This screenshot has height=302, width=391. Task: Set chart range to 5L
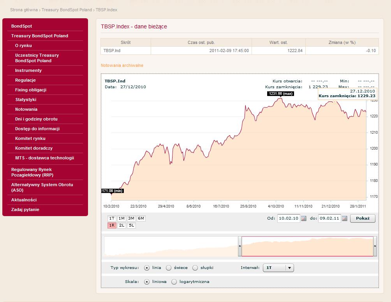click(131, 225)
